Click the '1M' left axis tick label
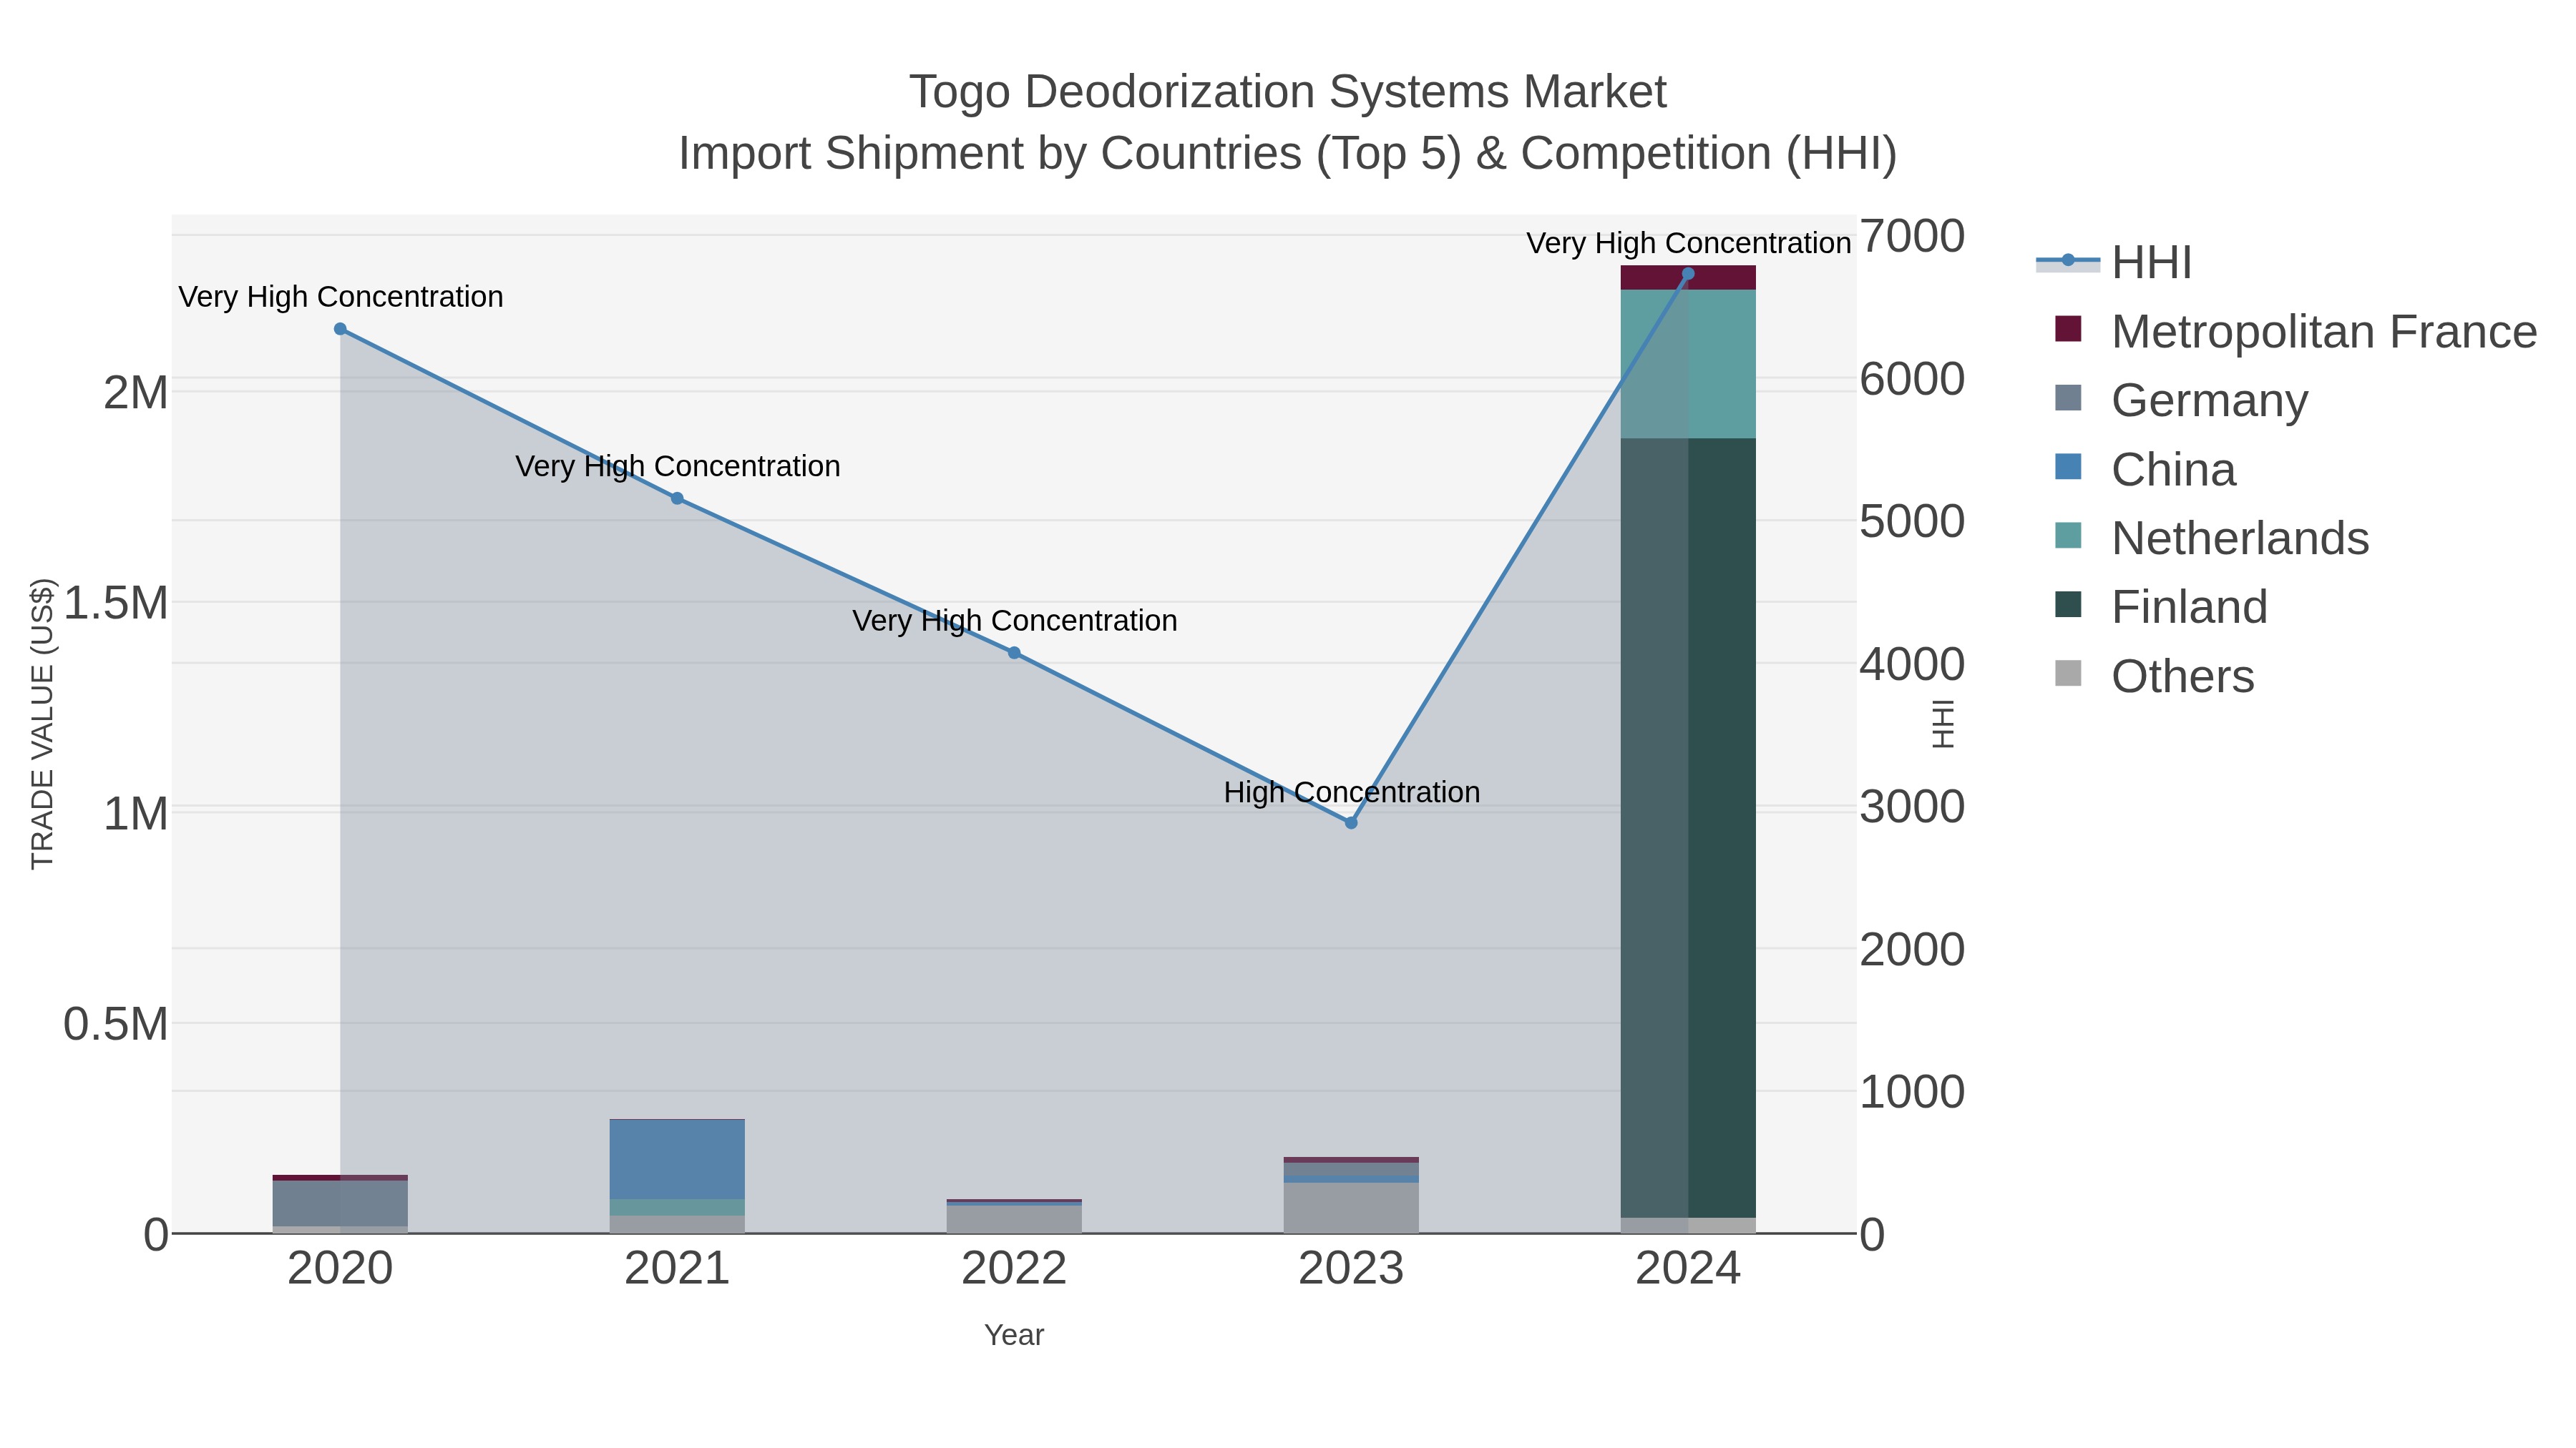Image resolution: width=2576 pixels, height=1448 pixels. coord(136,814)
